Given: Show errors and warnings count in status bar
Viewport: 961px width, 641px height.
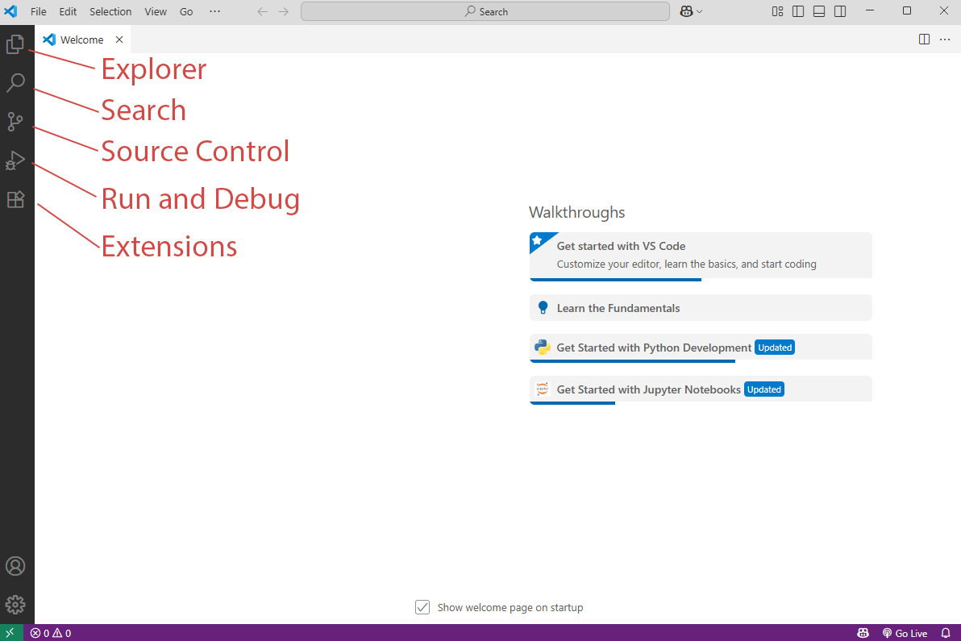Looking at the screenshot, I should click(x=51, y=633).
